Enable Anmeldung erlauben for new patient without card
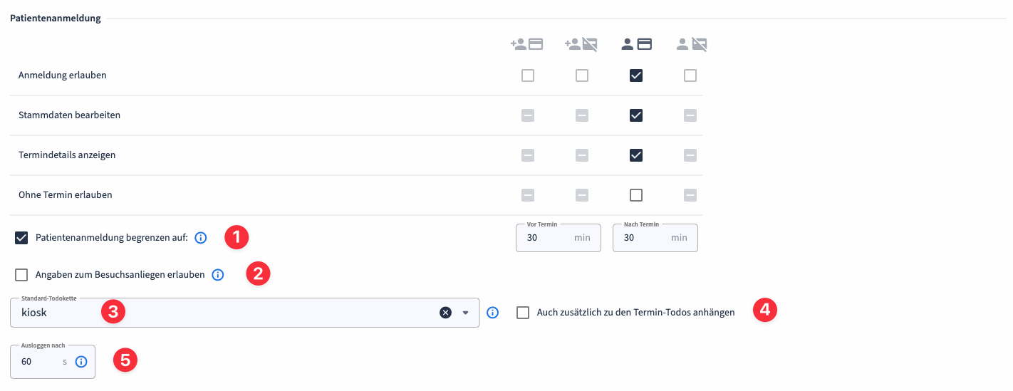1013x391 pixels. point(582,75)
